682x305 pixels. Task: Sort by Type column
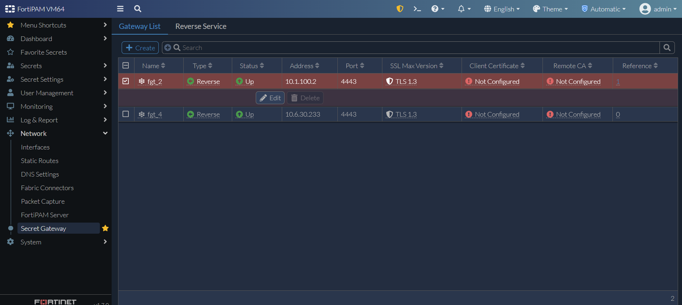click(203, 66)
